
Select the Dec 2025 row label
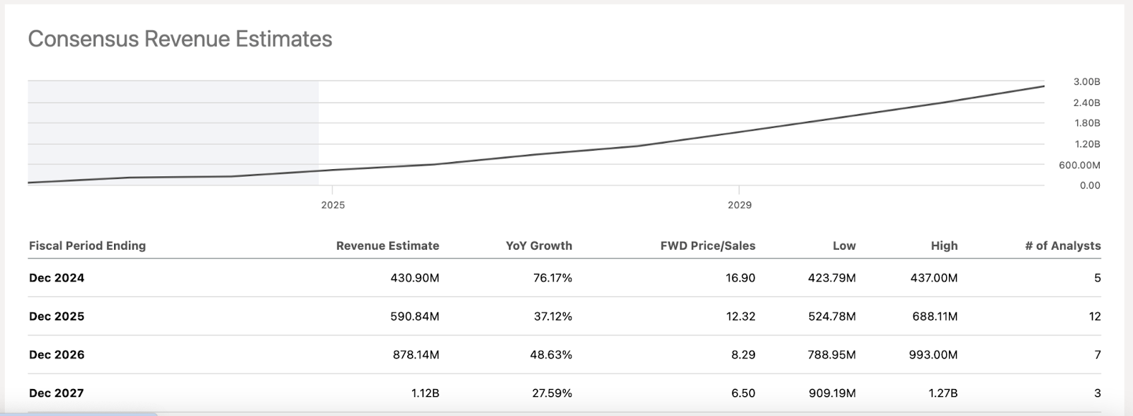tap(57, 316)
